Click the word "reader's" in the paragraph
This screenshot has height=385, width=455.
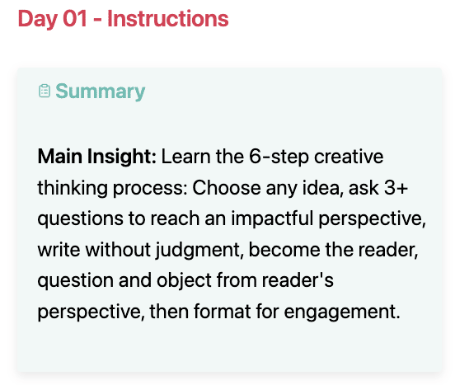(298, 280)
